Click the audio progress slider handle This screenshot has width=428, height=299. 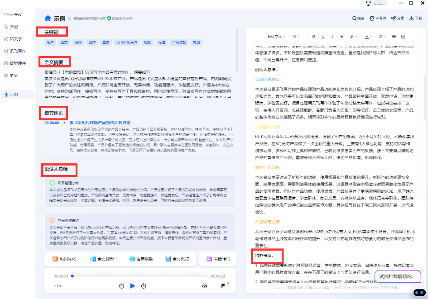point(72,276)
